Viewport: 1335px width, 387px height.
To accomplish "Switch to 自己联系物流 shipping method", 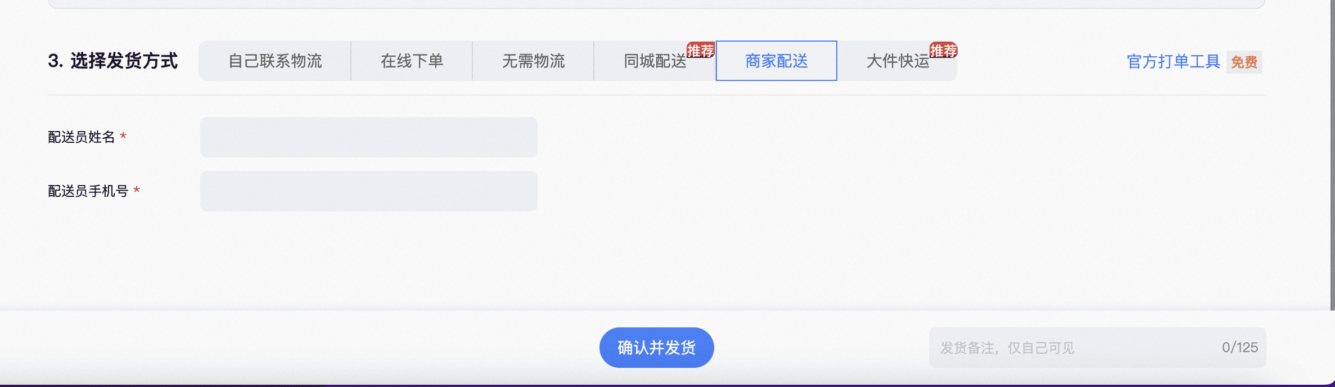I will pos(276,61).
